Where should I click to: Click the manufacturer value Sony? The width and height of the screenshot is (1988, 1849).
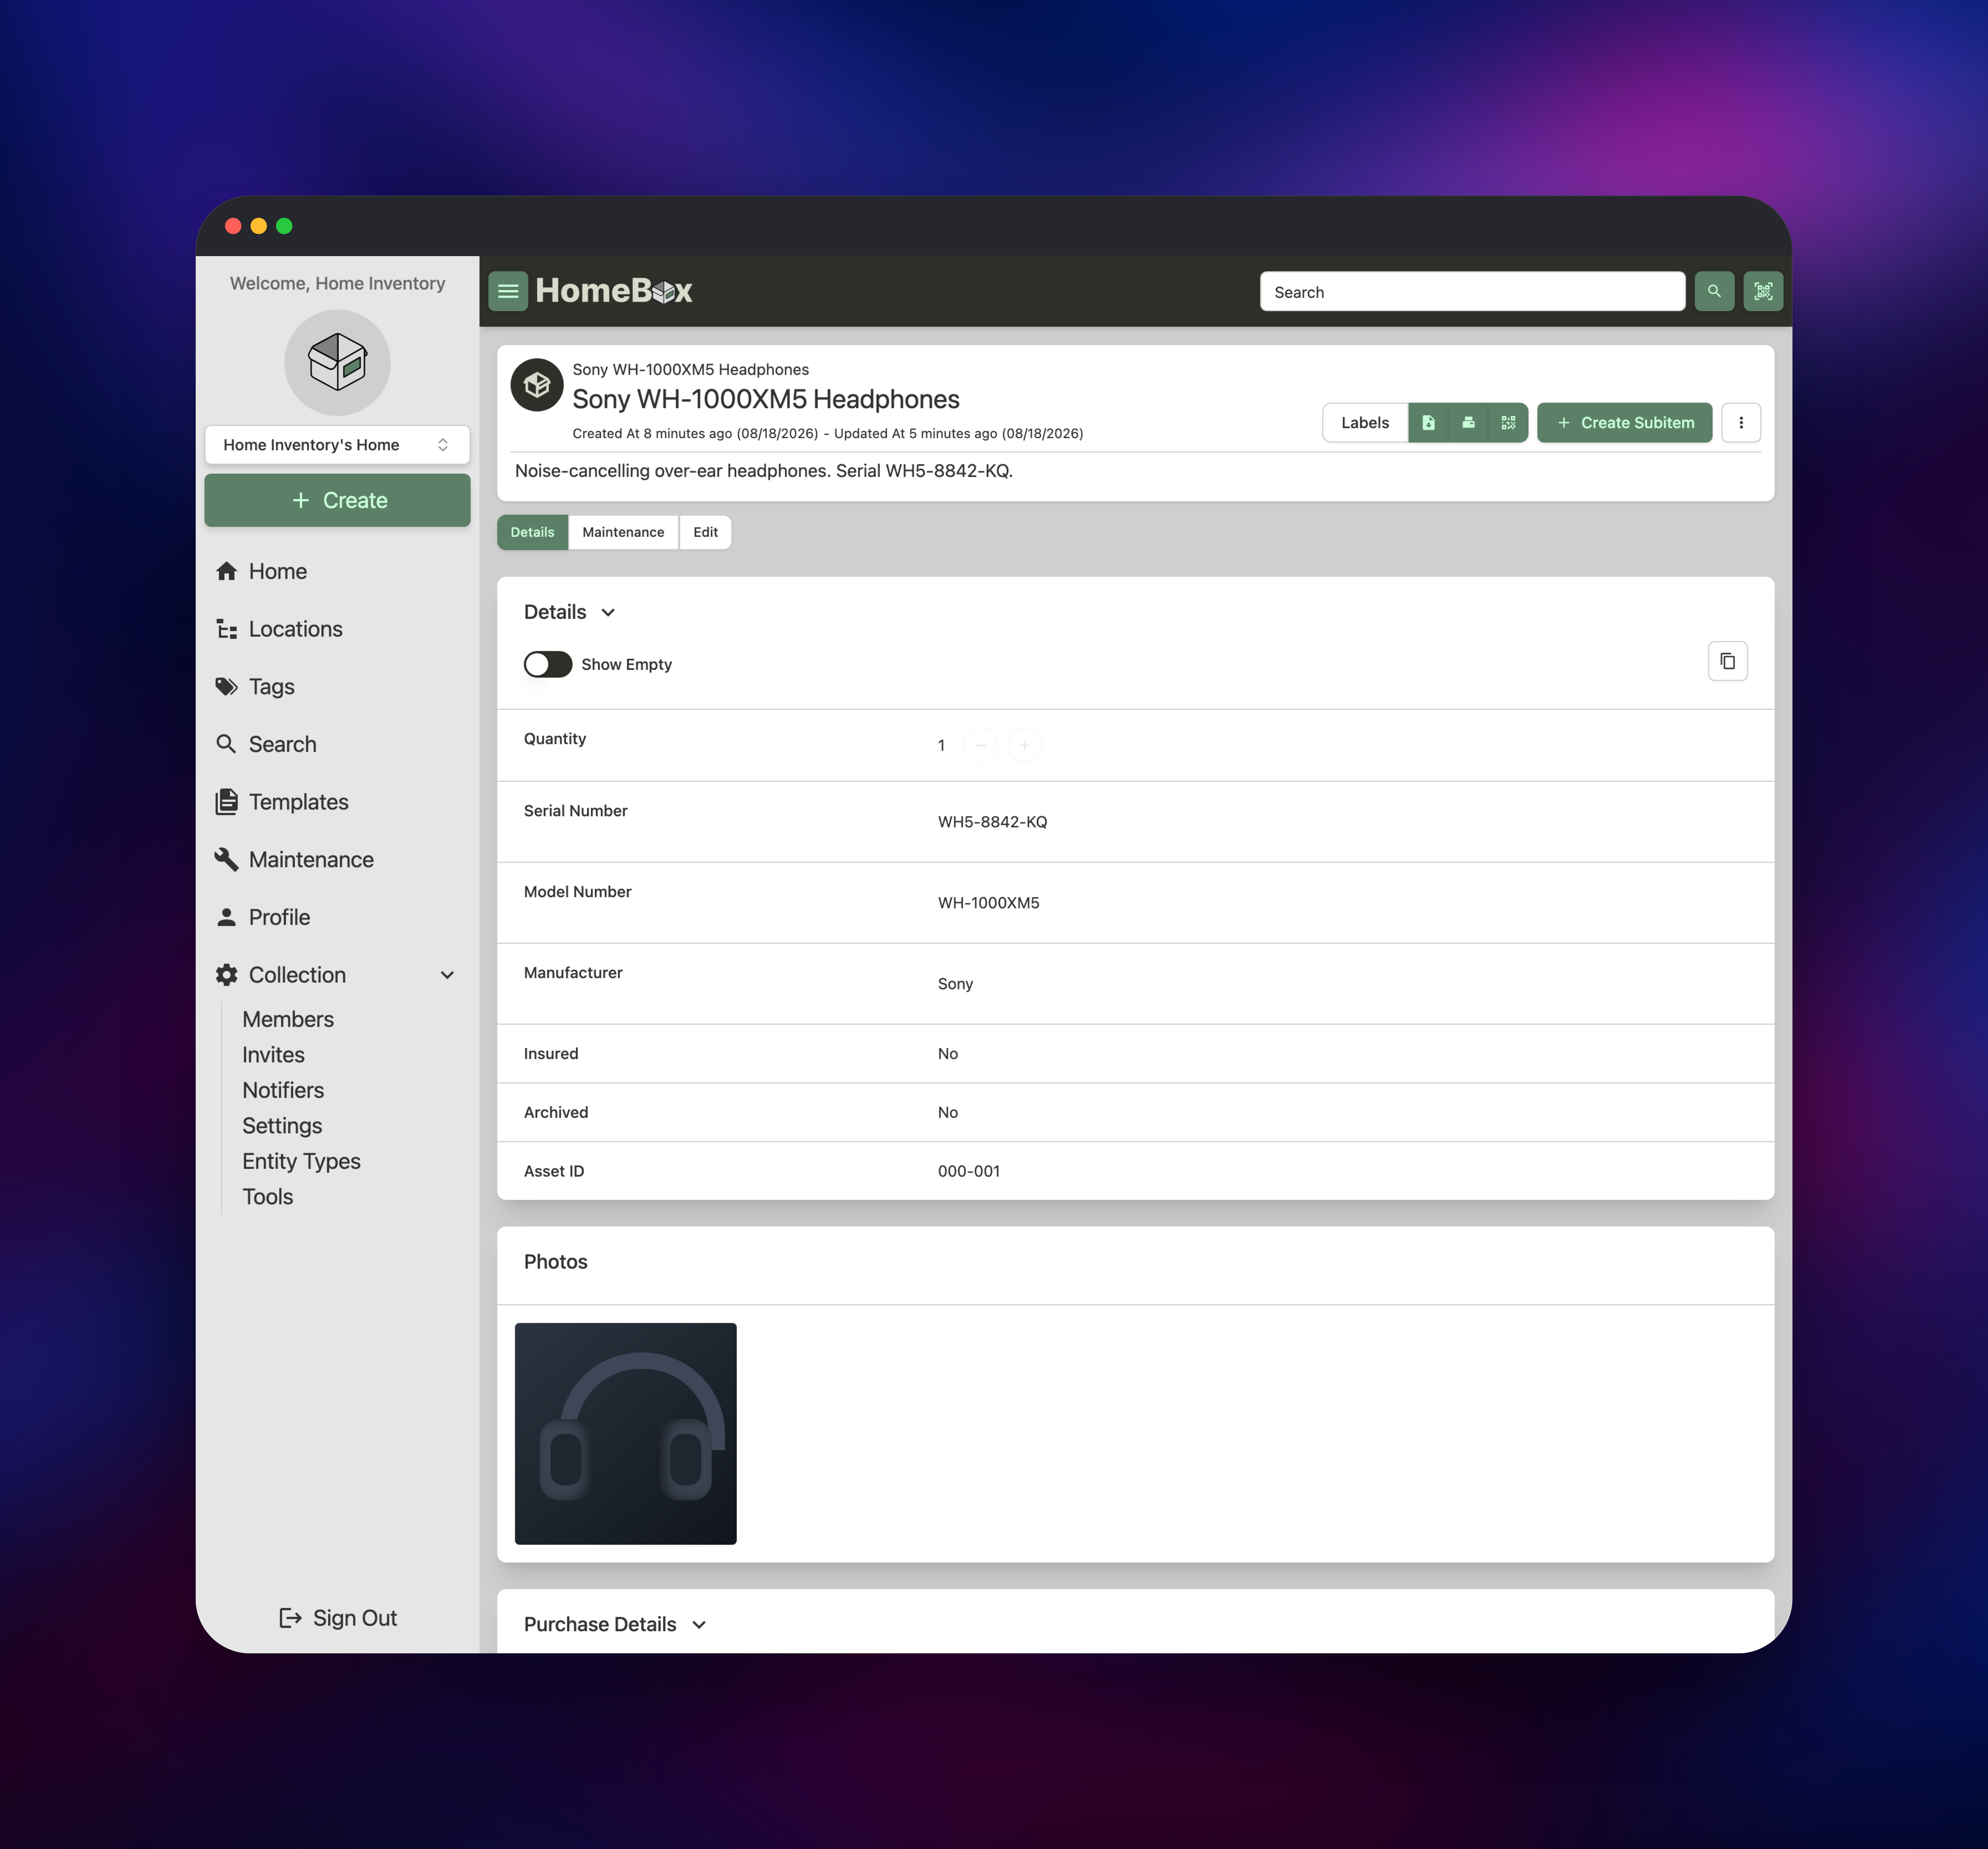tap(955, 984)
